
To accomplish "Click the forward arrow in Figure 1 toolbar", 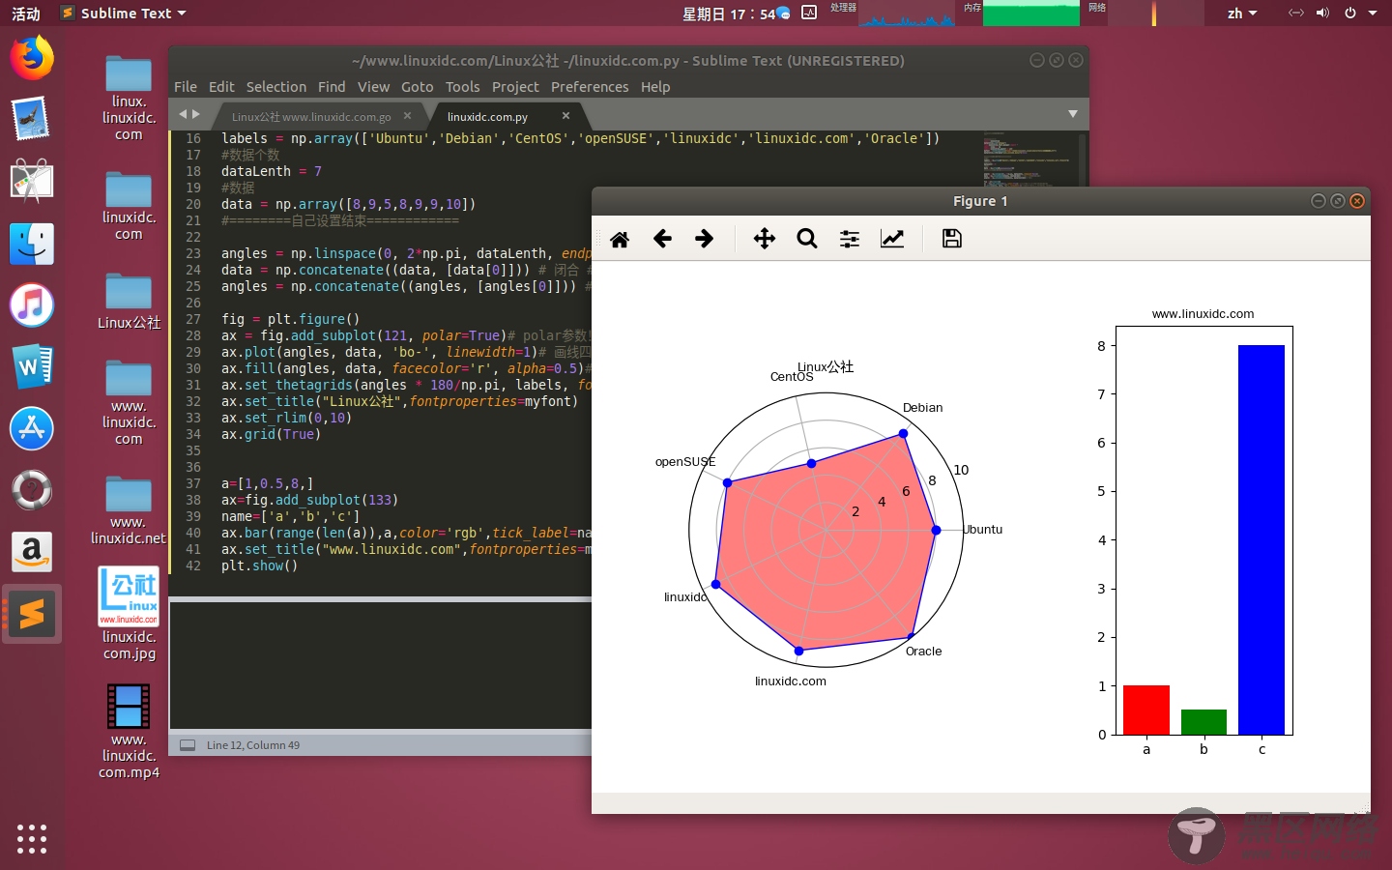I will point(705,239).
